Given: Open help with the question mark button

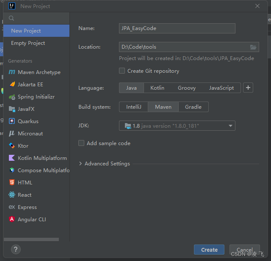Looking at the screenshot, I should tap(16, 250).
